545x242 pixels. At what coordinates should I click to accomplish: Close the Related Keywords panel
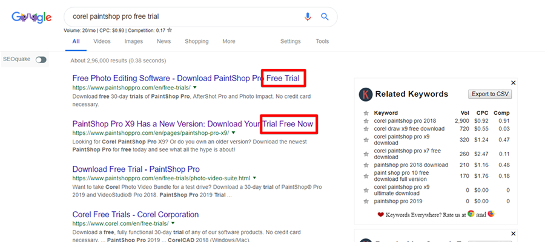[x=513, y=82]
